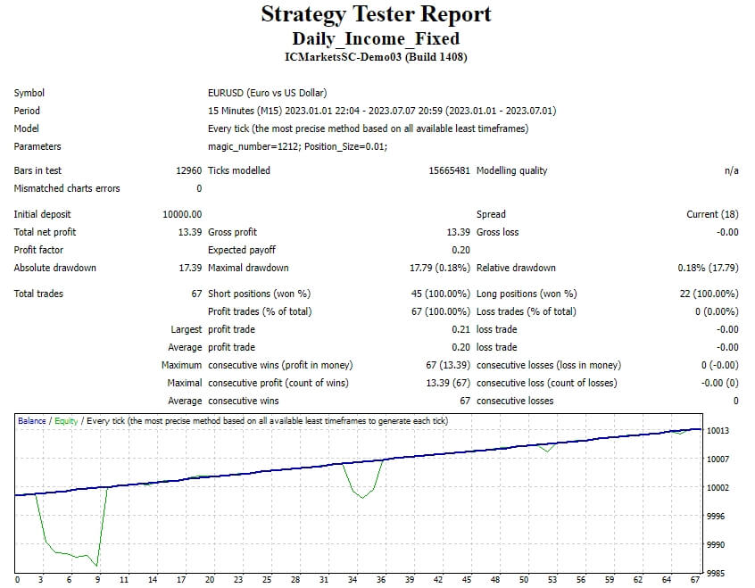Click the Expected payoff value 0.20
Viewport: 755px width, 588px height.
pyautogui.click(x=460, y=250)
